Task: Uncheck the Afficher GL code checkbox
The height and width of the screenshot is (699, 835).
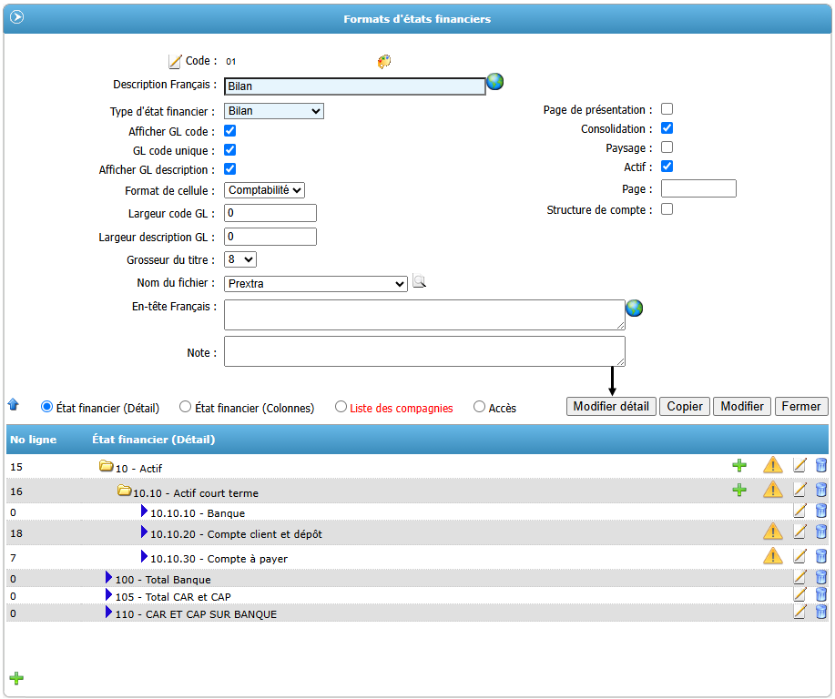Action: pos(230,131)
